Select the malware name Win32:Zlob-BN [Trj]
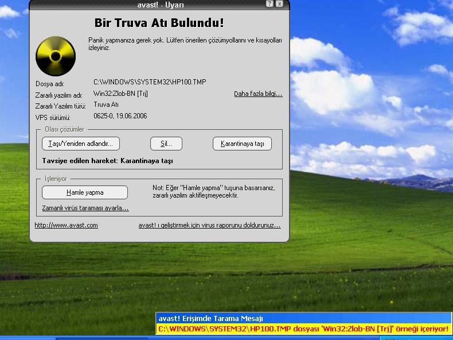453x340 pixels. tap(120, 94)
